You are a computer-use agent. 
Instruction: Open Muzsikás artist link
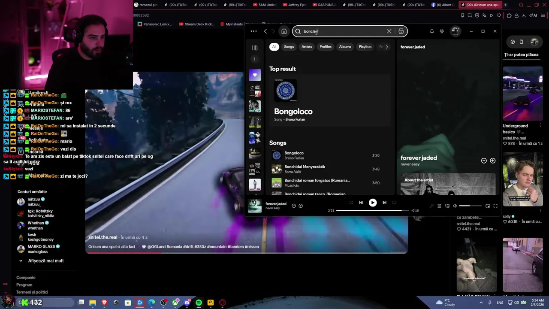coord(292,185)
